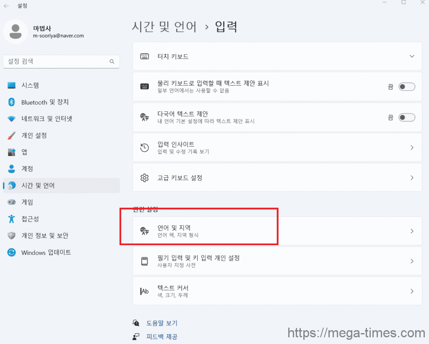Click the magnifier icon in search box
Image resolution: width=429 pixels, height=344 pixels.
pyautogui.click(x=112, y=62)
